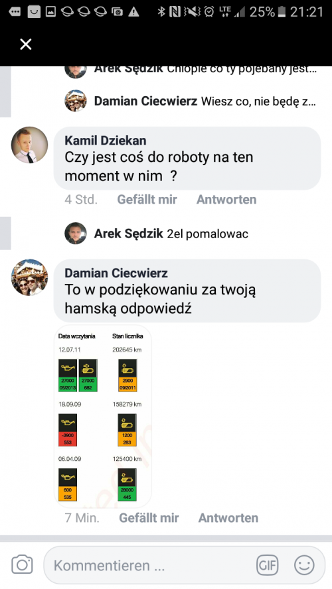Expand the truncated reply 'Damian Ciecwierz Wiesz co, nie będę z...'
The width and height of the screenshot is (332, 589).
pos(191,101)
